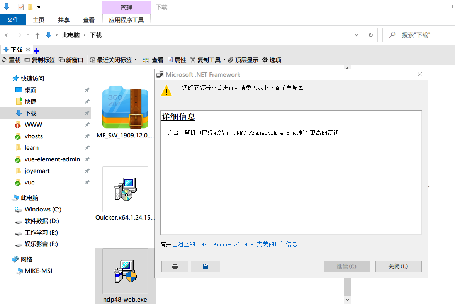Close the 下载 tab with its X
Viewport: 455px width, 305px height.
coord(28,49)
